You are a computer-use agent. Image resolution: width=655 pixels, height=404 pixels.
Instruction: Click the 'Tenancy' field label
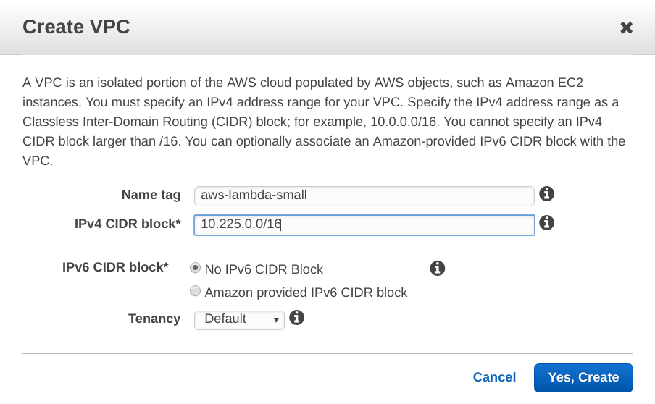click(154, 319)
